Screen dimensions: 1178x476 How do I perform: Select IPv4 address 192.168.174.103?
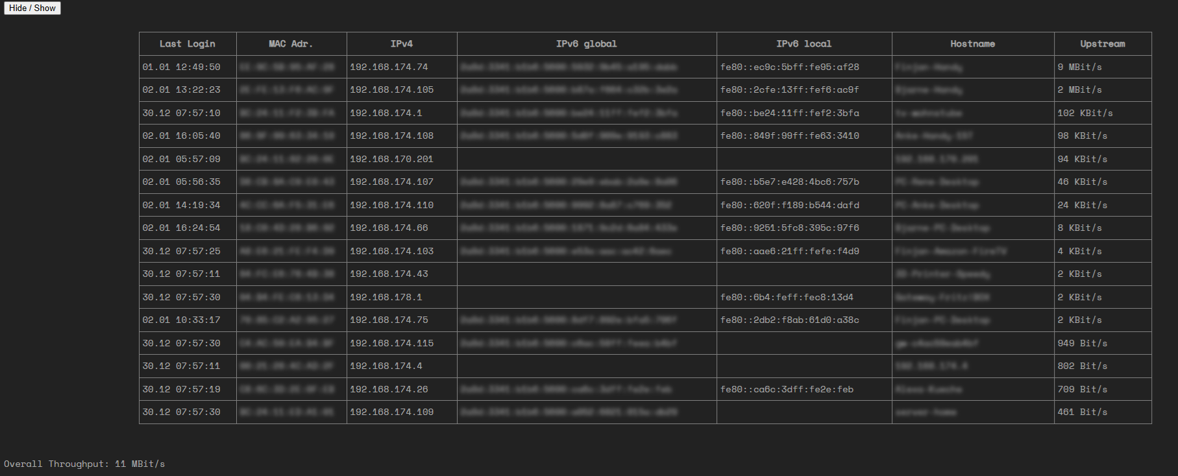click(x=392, y=251)
